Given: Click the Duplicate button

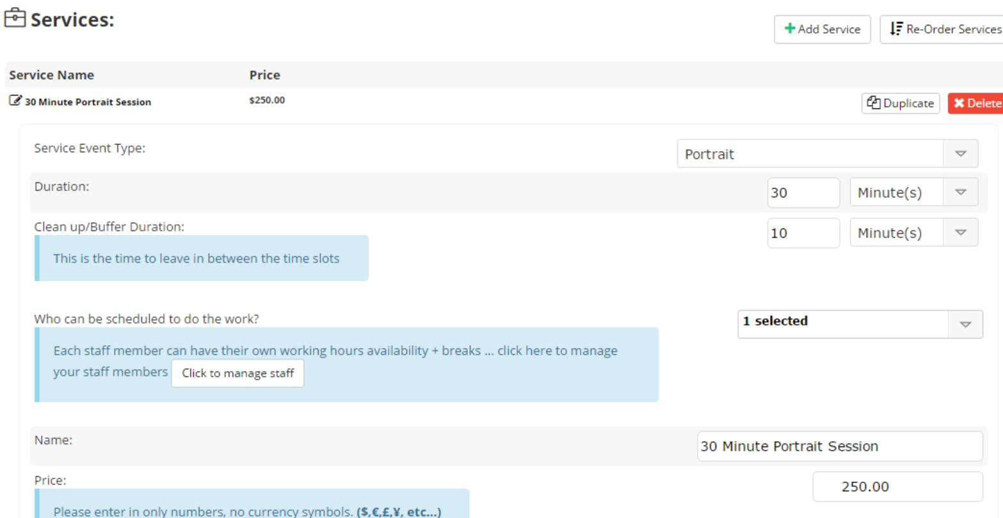Looking at the screenshot, I should [x=901, y=102].
